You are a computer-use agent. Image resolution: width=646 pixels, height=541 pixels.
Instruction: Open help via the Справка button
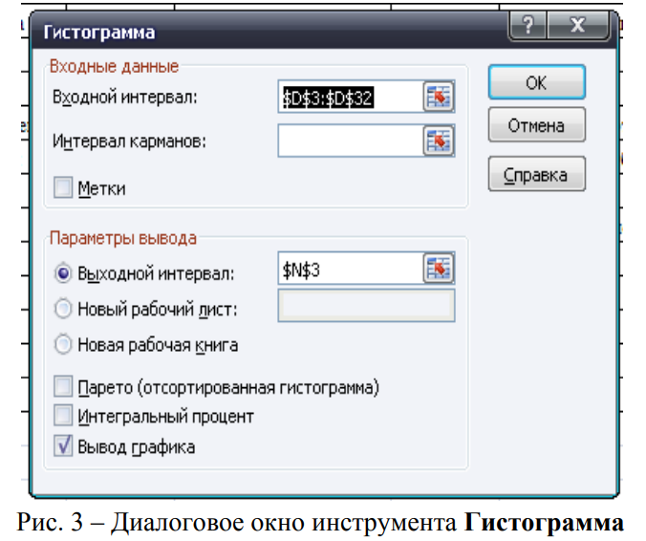(x=536, y=174)
